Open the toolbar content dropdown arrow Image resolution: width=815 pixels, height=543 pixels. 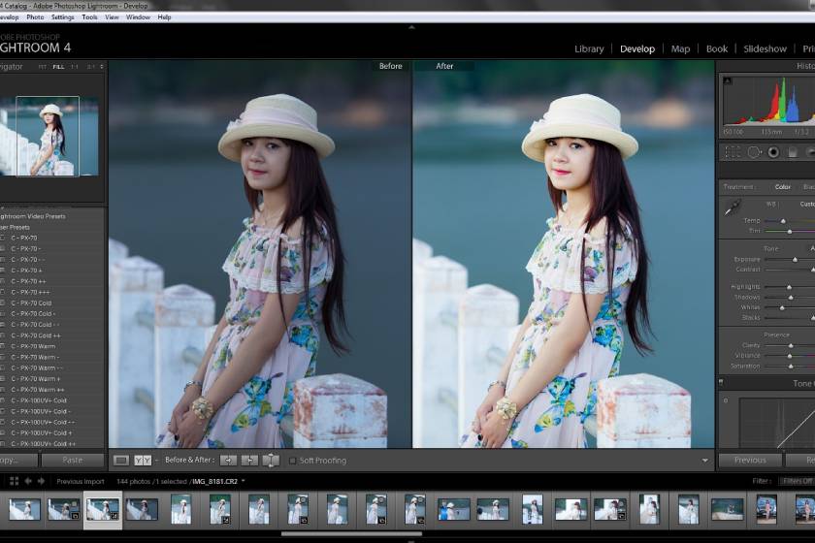pyautogui.click(x=704, y=461)
